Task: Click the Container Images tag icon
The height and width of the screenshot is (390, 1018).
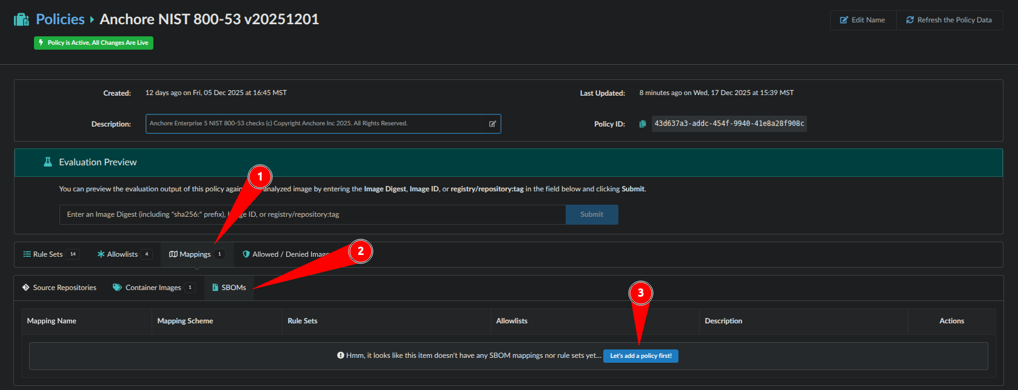Action: tap(117, 288)
